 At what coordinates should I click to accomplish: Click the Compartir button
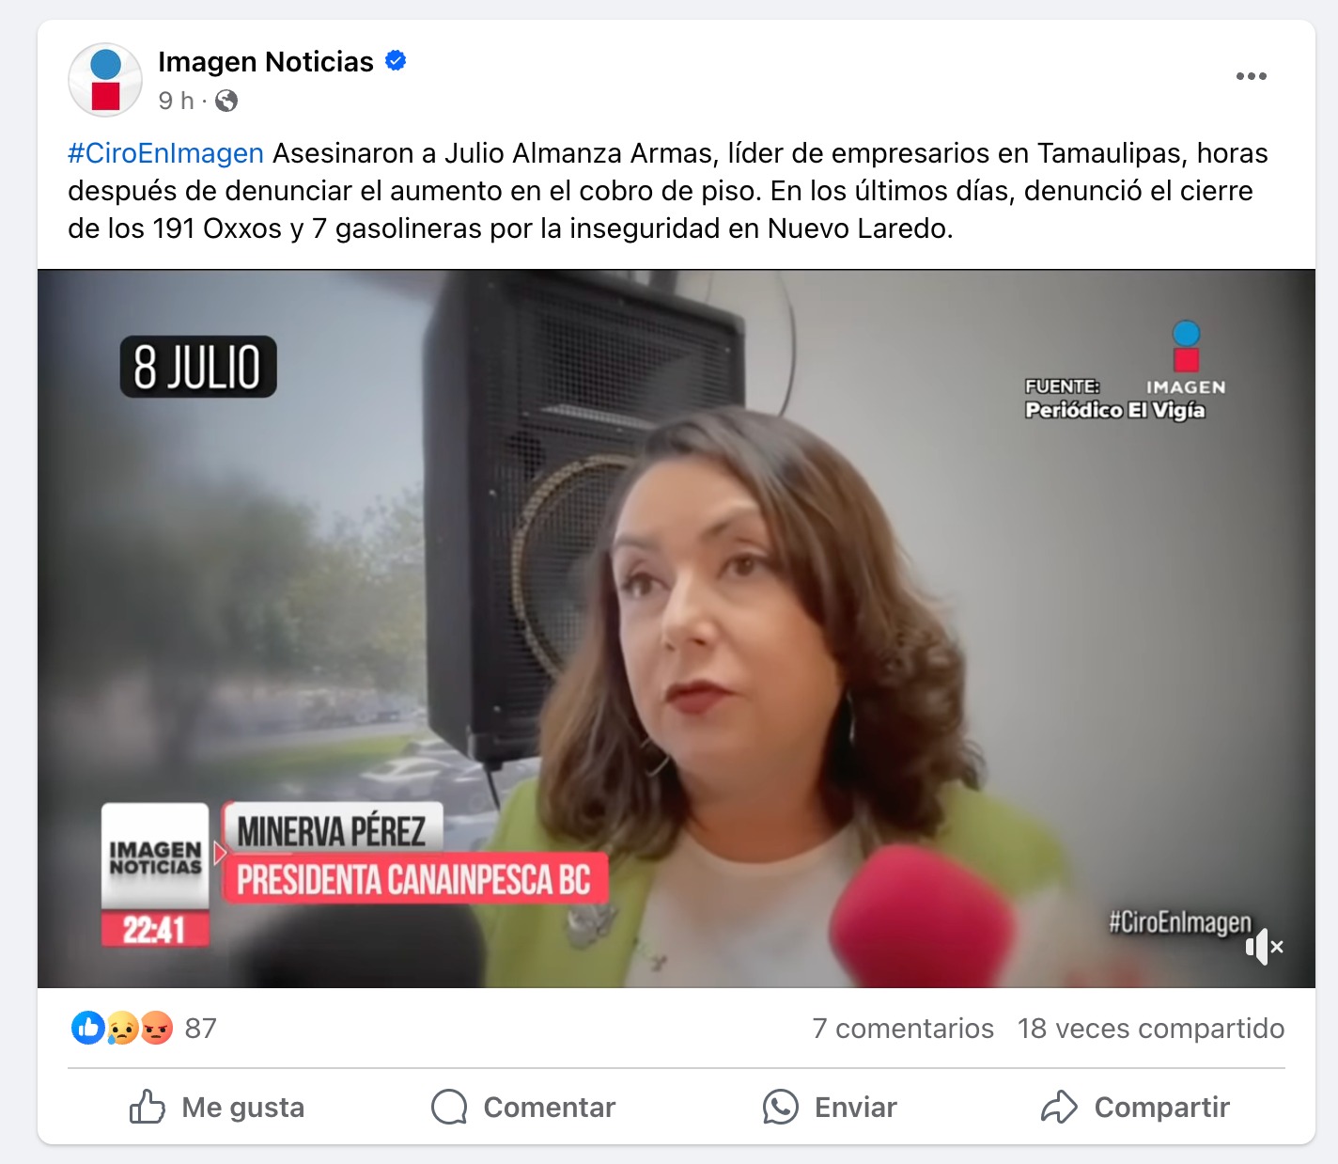pyautogui.click(x=1135, y=1107)
